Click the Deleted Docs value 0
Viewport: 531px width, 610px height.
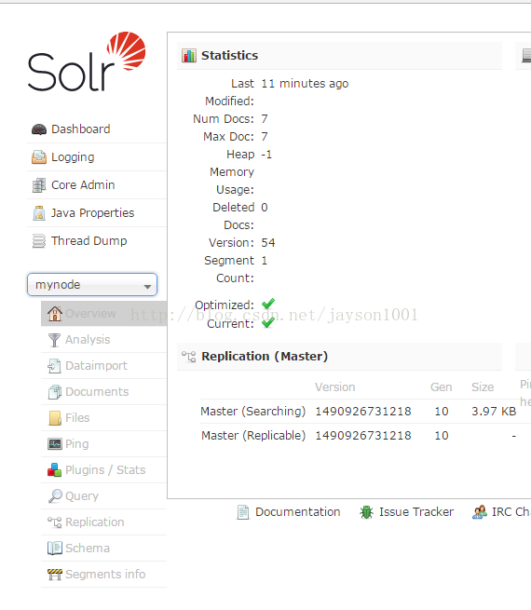click(265, 208)
